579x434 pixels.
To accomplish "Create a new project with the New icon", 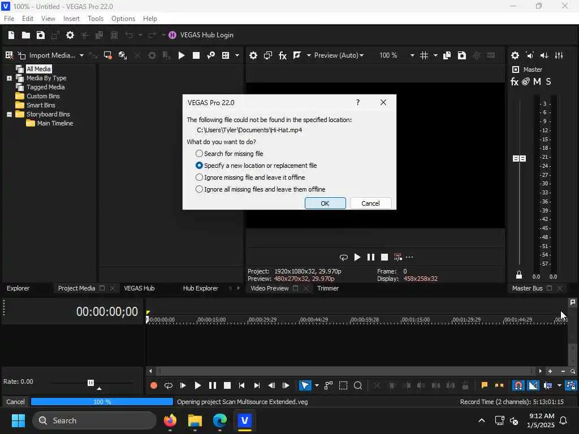I will 11,35.
